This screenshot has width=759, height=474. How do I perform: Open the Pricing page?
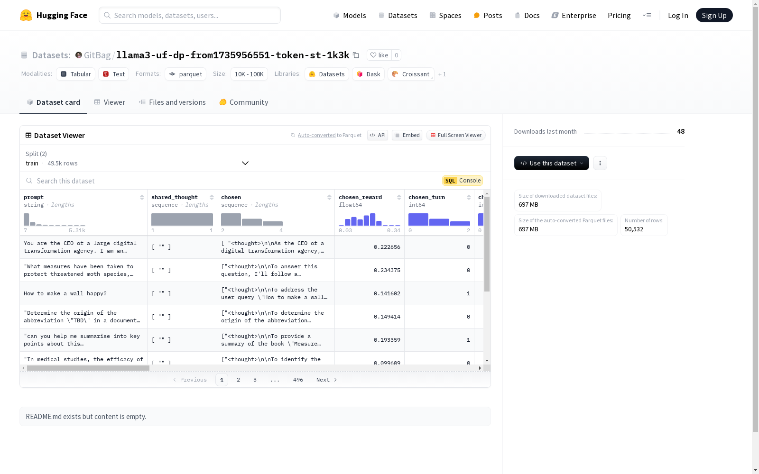[x=619, y=15]
